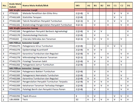134x103 pixels.
Task: Select the course name Statistika Terapan
Action: tap(32, 17)
